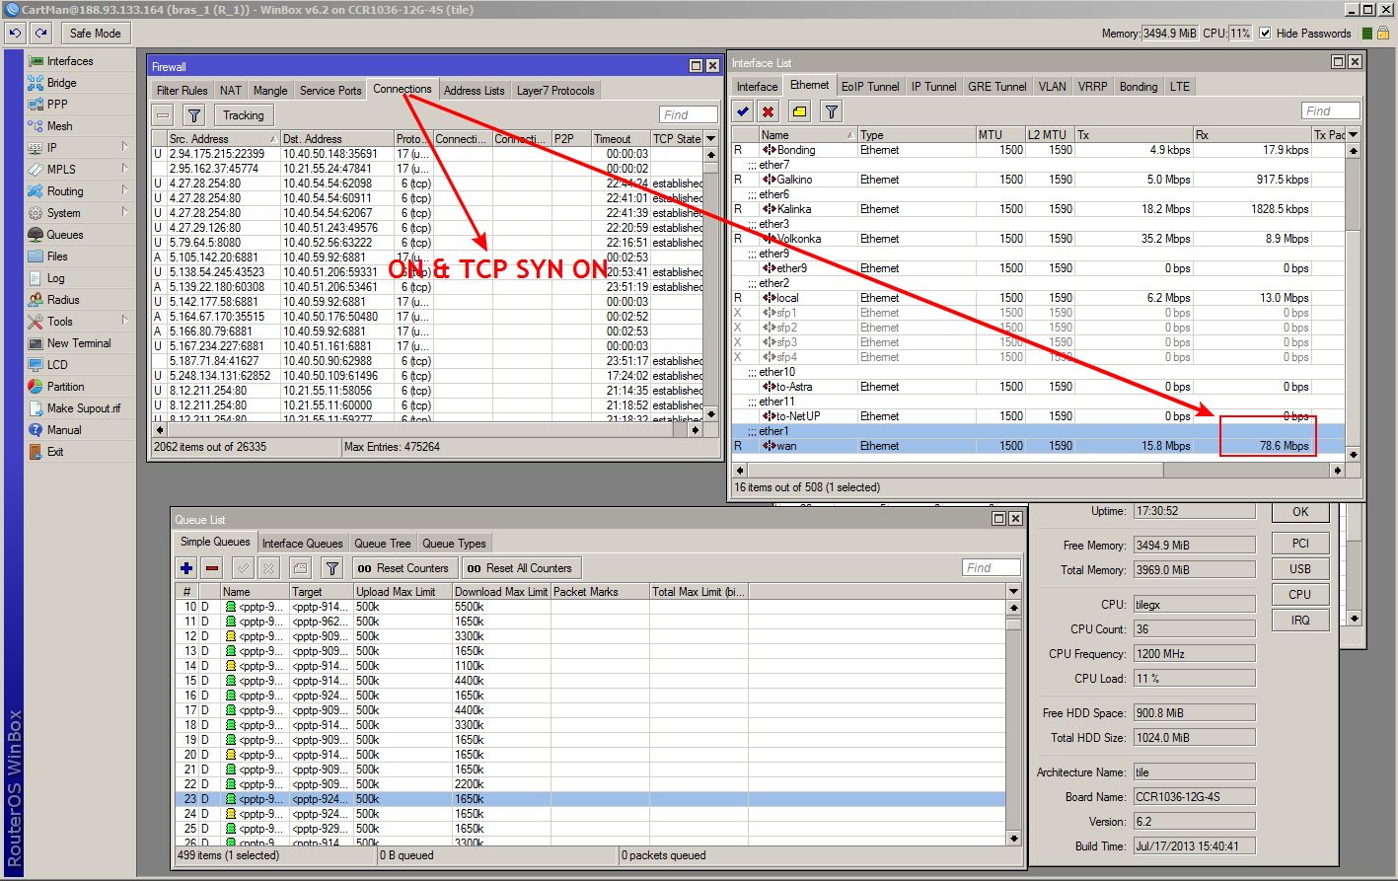Open LCD settings in sidebar
Screen dimensions: 1398x881
pyautogui.click(x=57, y=365)
